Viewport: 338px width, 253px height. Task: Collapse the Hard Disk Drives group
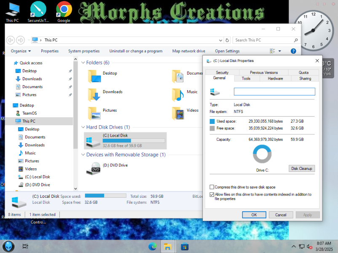click(x=83, y=127)
